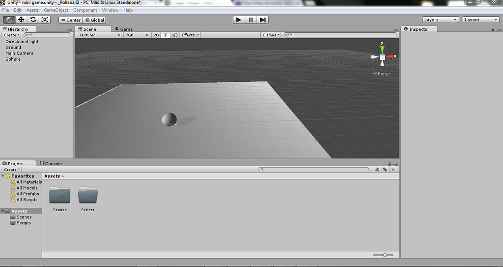The height and width of the screenshot is (267, 503).
Task: Open the GameObject menu
Action: 56,10
